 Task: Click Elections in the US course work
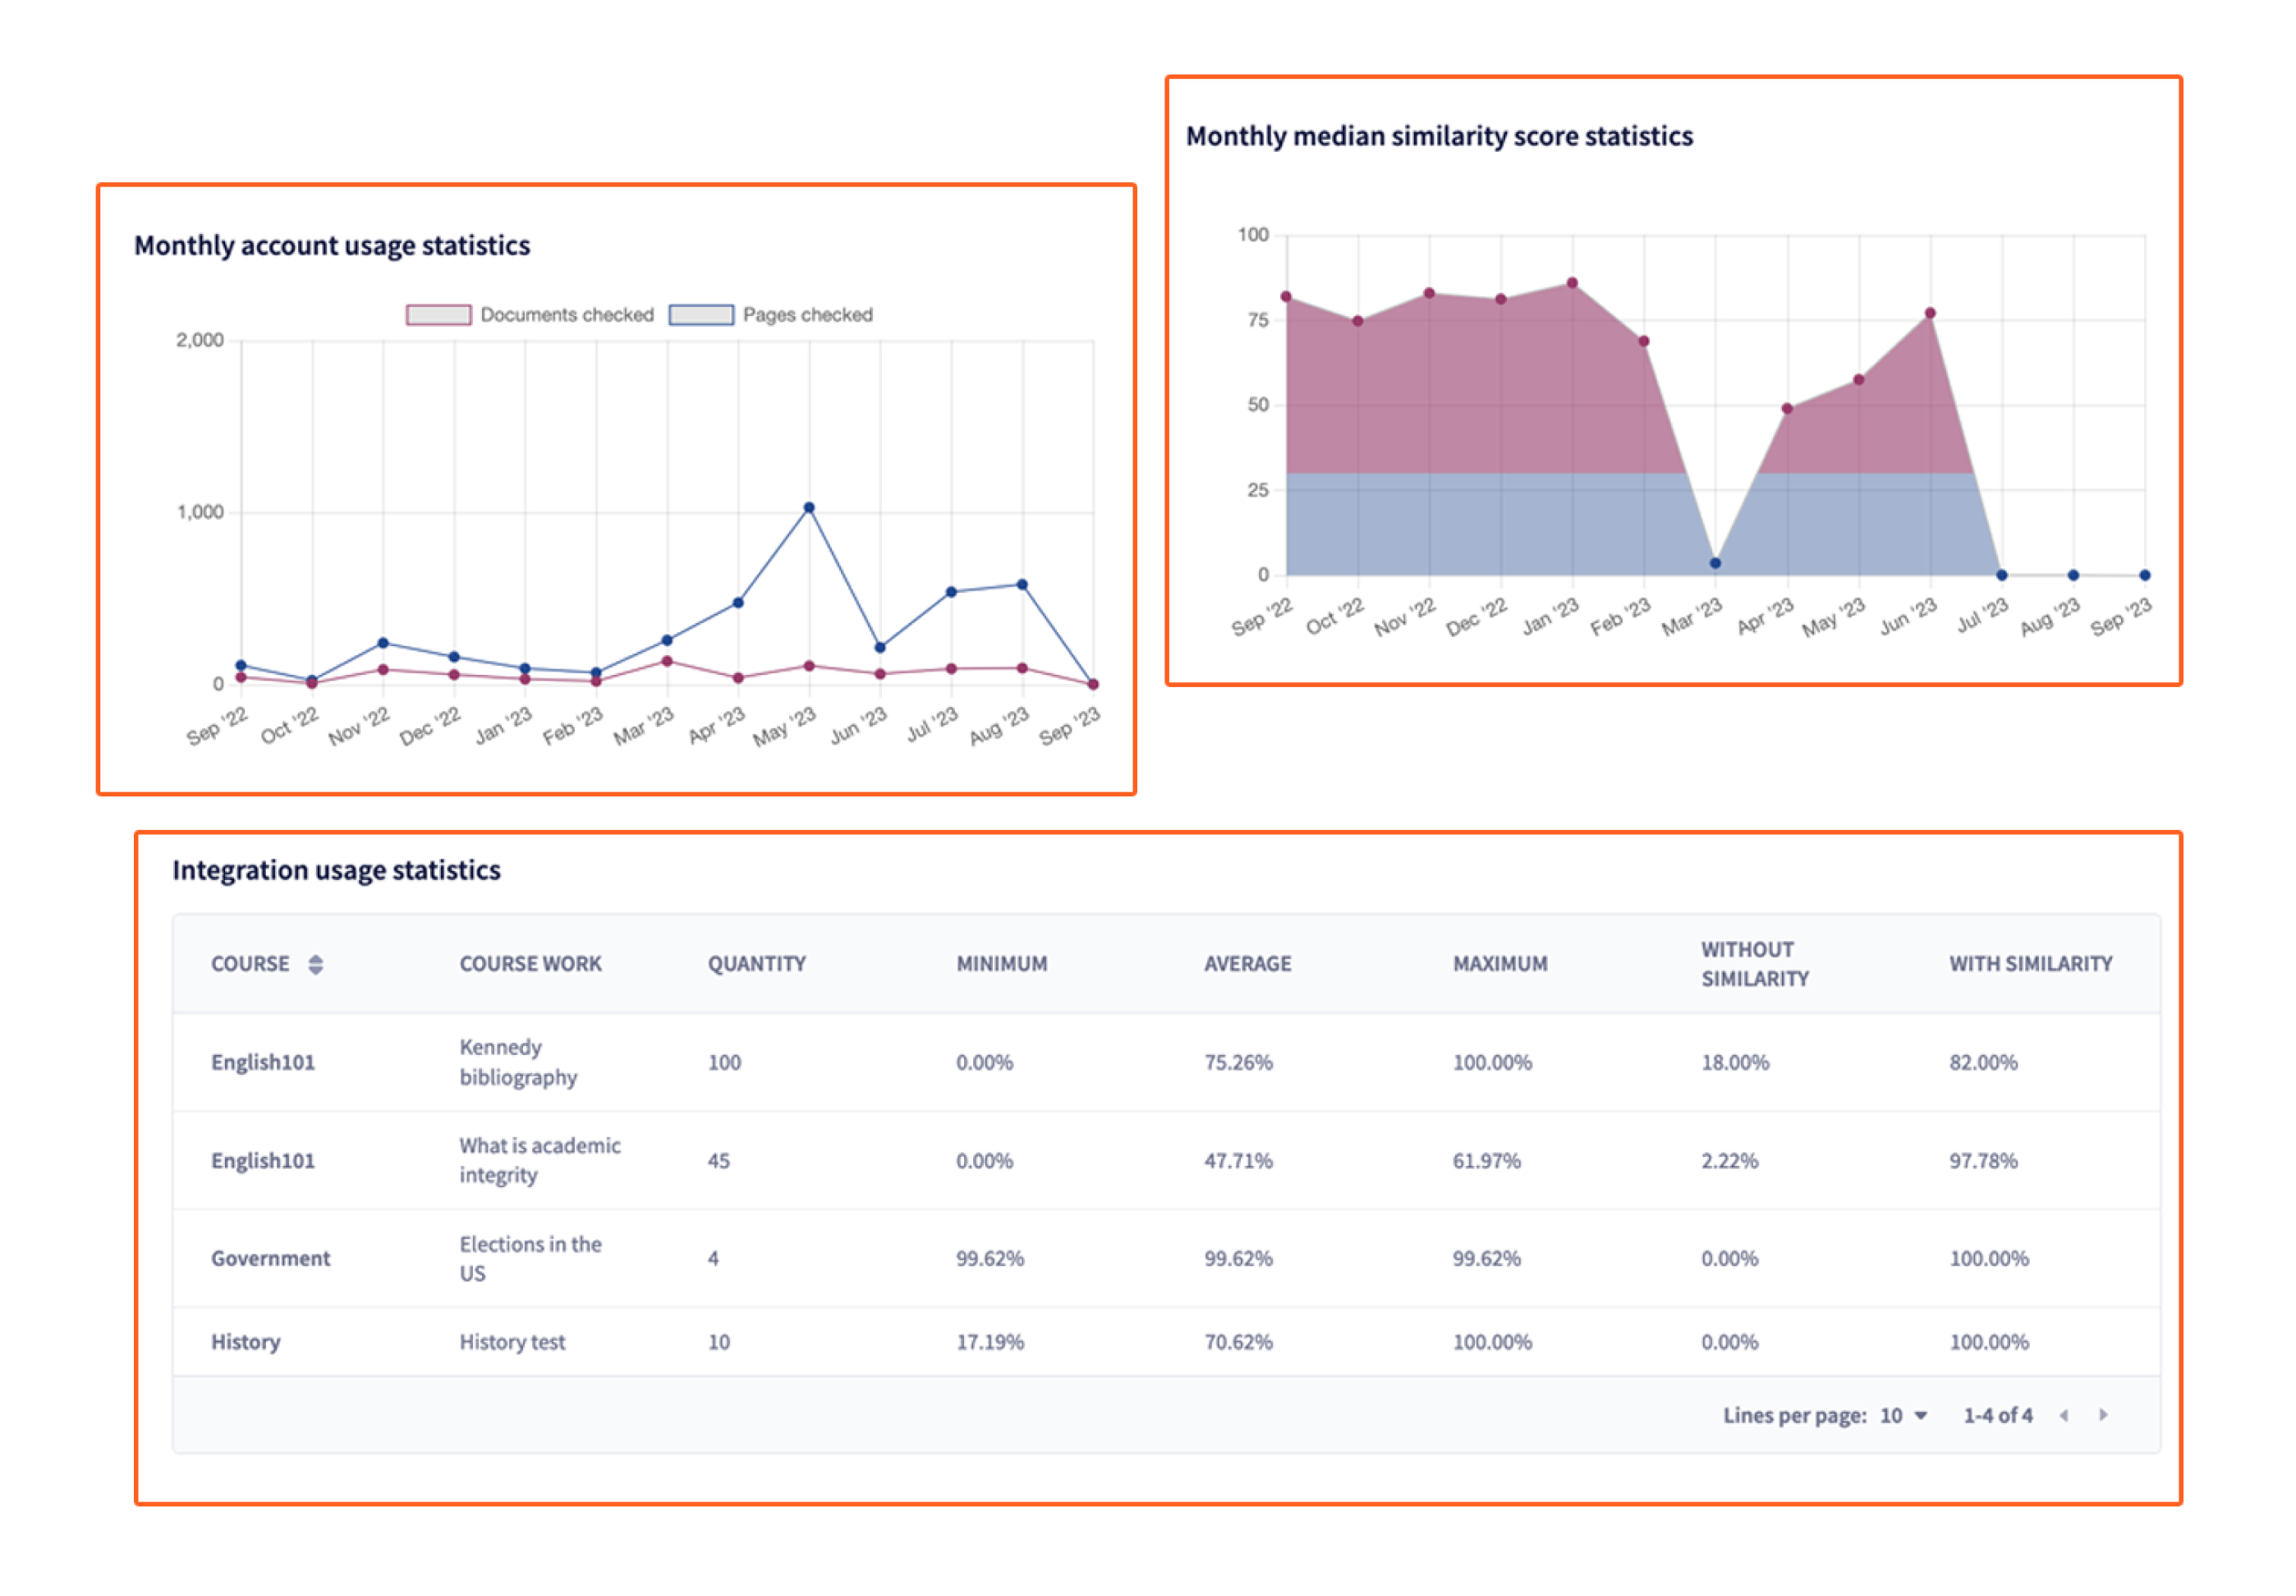530,1258
